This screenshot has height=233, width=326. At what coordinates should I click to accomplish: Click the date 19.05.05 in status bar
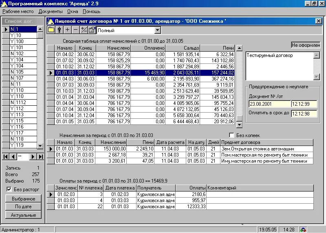(268, 230)
